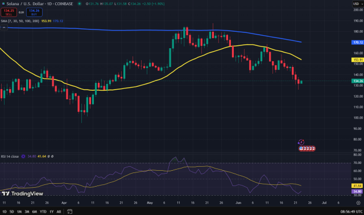
Task: Click the blue 170.12 price label
Action: pyautogui.click(x=358, y=43)
